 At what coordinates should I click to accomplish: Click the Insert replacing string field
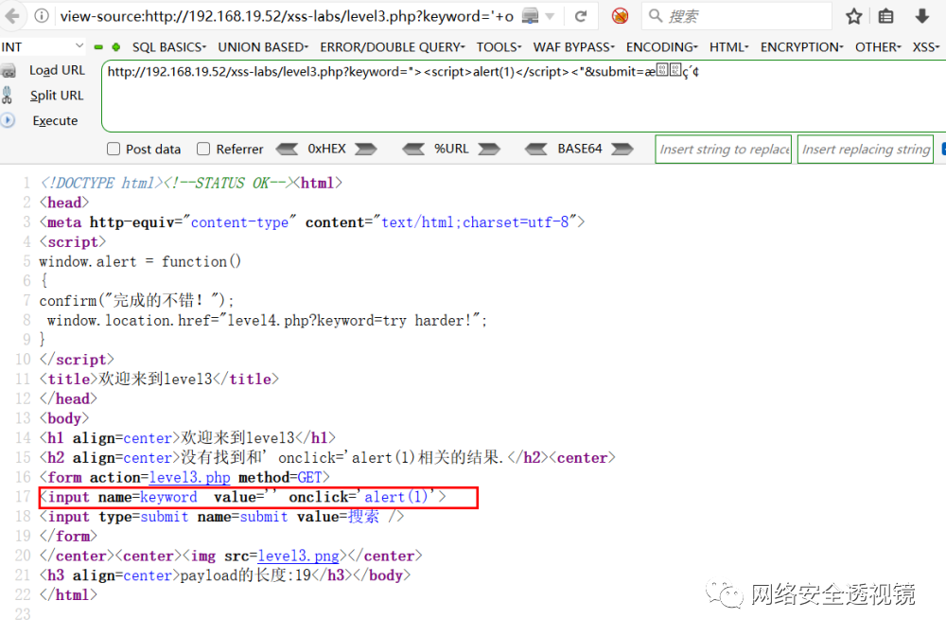tap(866, 149)
